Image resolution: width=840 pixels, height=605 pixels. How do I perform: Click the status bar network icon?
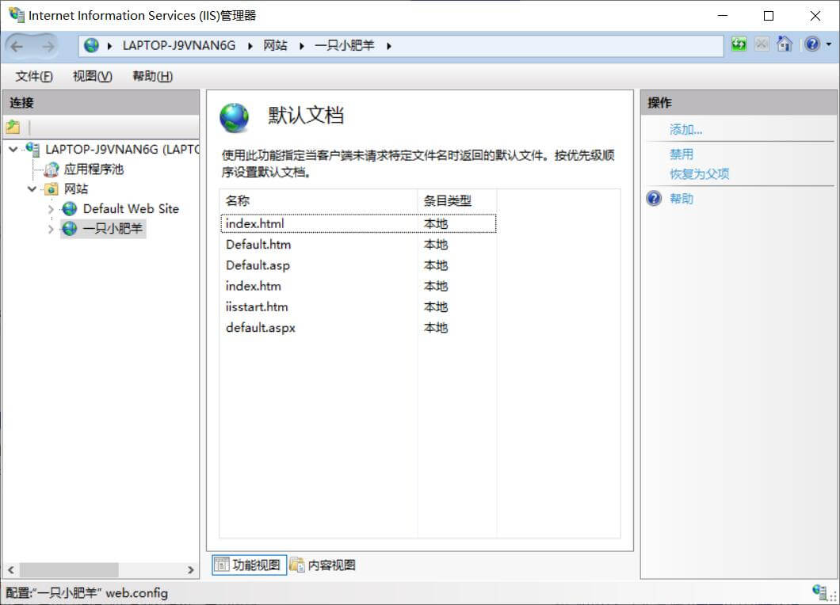tap(819, 591)
